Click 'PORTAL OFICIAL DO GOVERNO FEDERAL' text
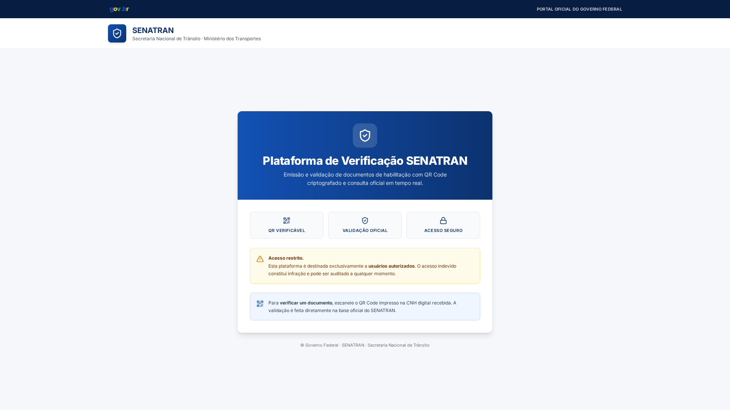Image resolution: width=730 pixels, height=410 pixels. coord(579,9)
